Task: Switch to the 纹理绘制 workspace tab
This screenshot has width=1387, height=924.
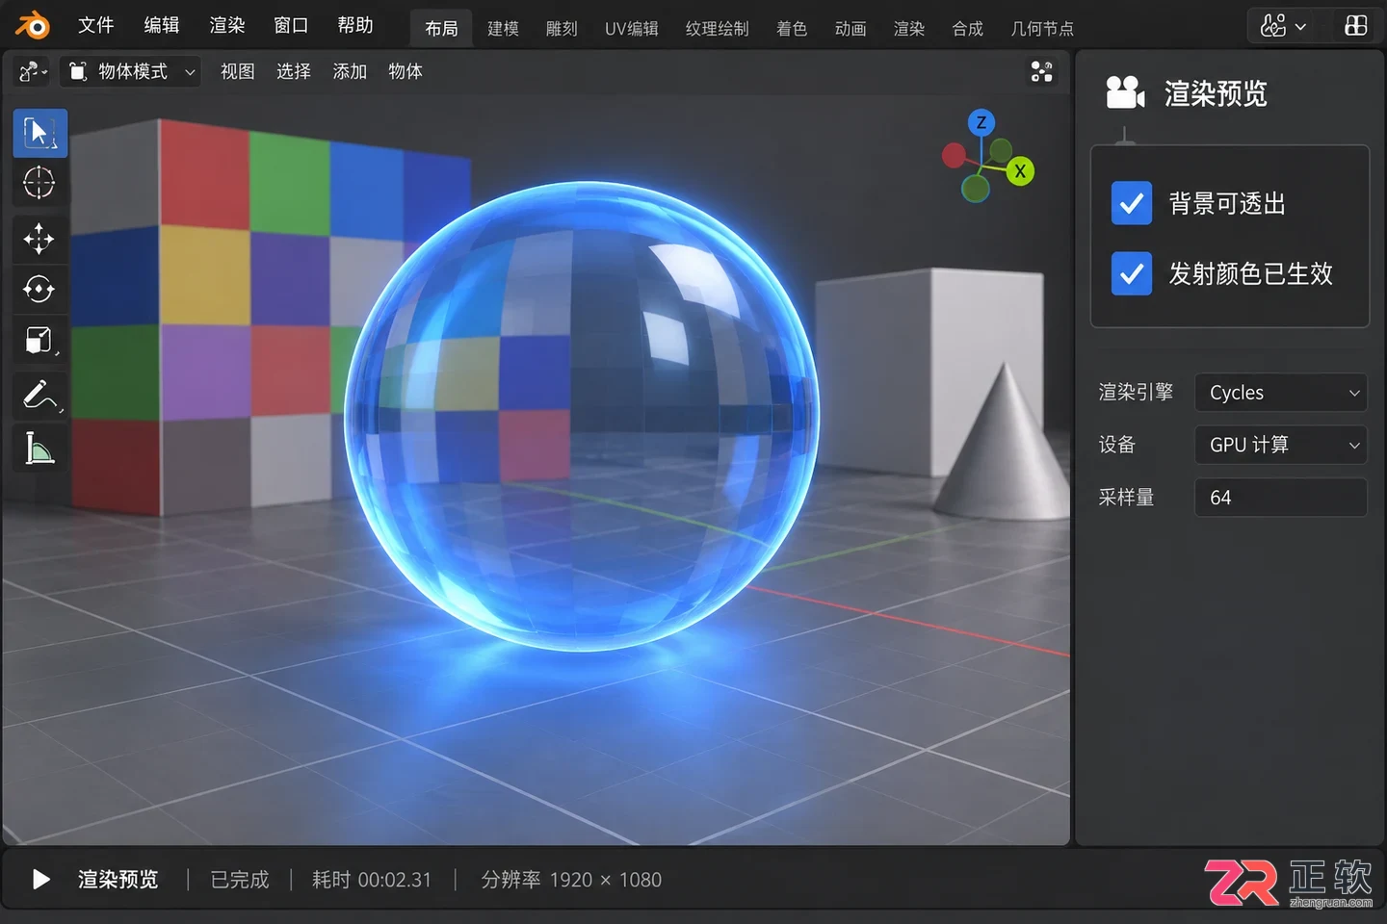Action: coord(717,29)
